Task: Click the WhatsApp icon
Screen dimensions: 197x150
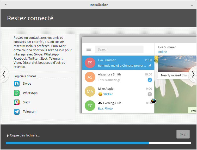Action: click(17, 93)
